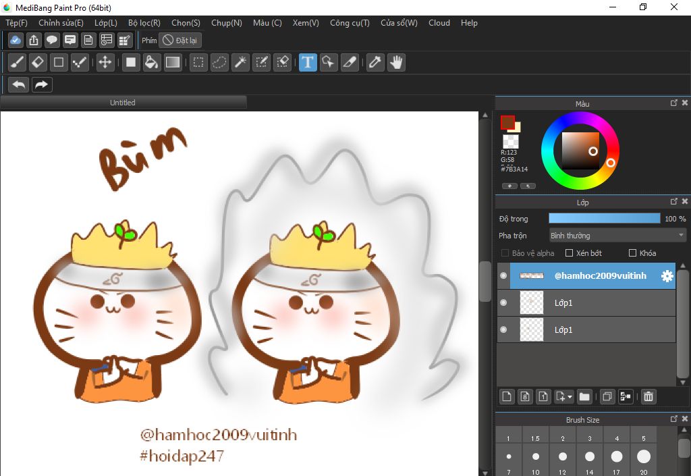Image resolution: width=691 pixels, height=476 pixels.
Task: Hide the @hamhoc2009vuitinh layer
Action: pos(503,275)
